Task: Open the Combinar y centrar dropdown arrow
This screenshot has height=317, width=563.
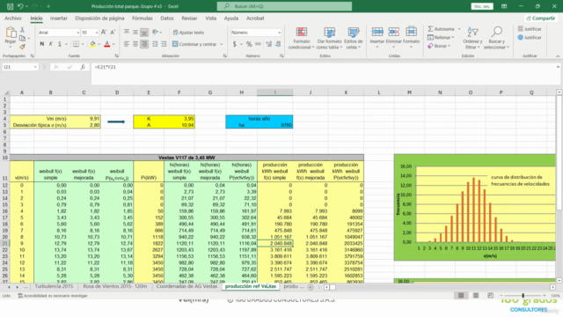Action: pyautogui.click(x=221, y=44)
